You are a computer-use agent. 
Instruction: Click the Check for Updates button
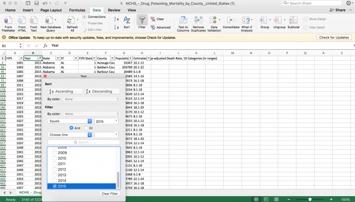(334, 37)
